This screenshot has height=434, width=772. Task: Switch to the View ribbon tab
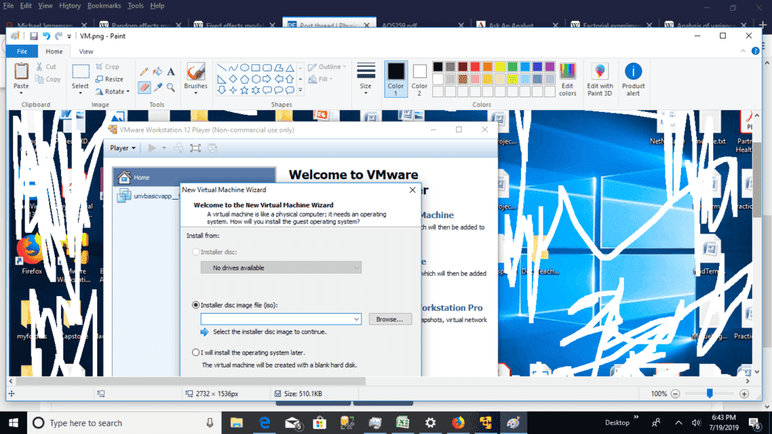[x=86, y=52]
